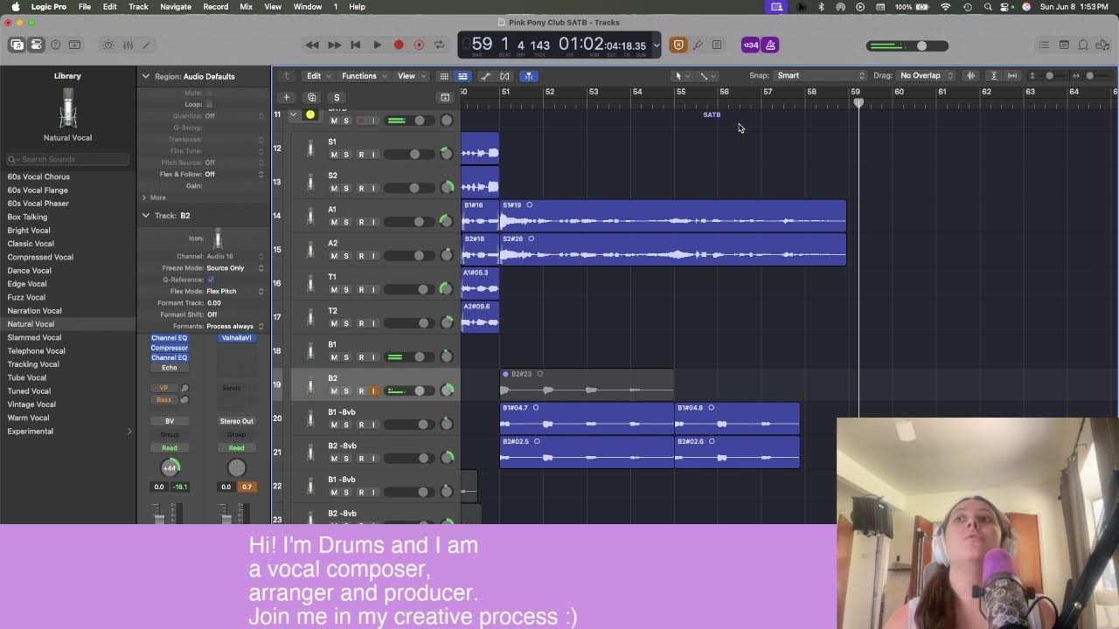
Task: Toggle the purple count-in 1234 button
Action: pyautogui.click(x=750, y=45)
